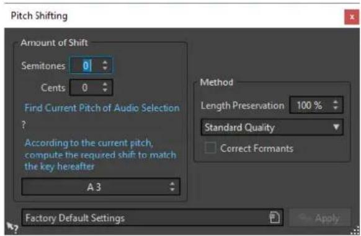
Task: Increase Length Preservation with up arrow
Action: [x=336, y=102]
